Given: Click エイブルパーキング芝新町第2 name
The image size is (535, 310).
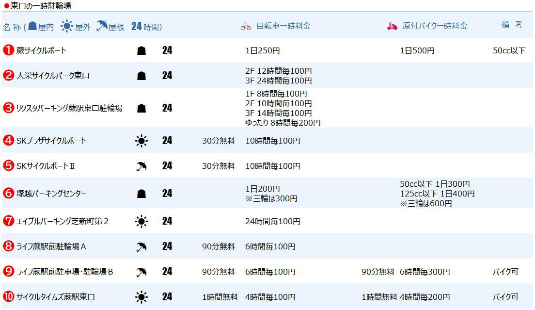Looking at the screenshot, I should pos(63,221).
